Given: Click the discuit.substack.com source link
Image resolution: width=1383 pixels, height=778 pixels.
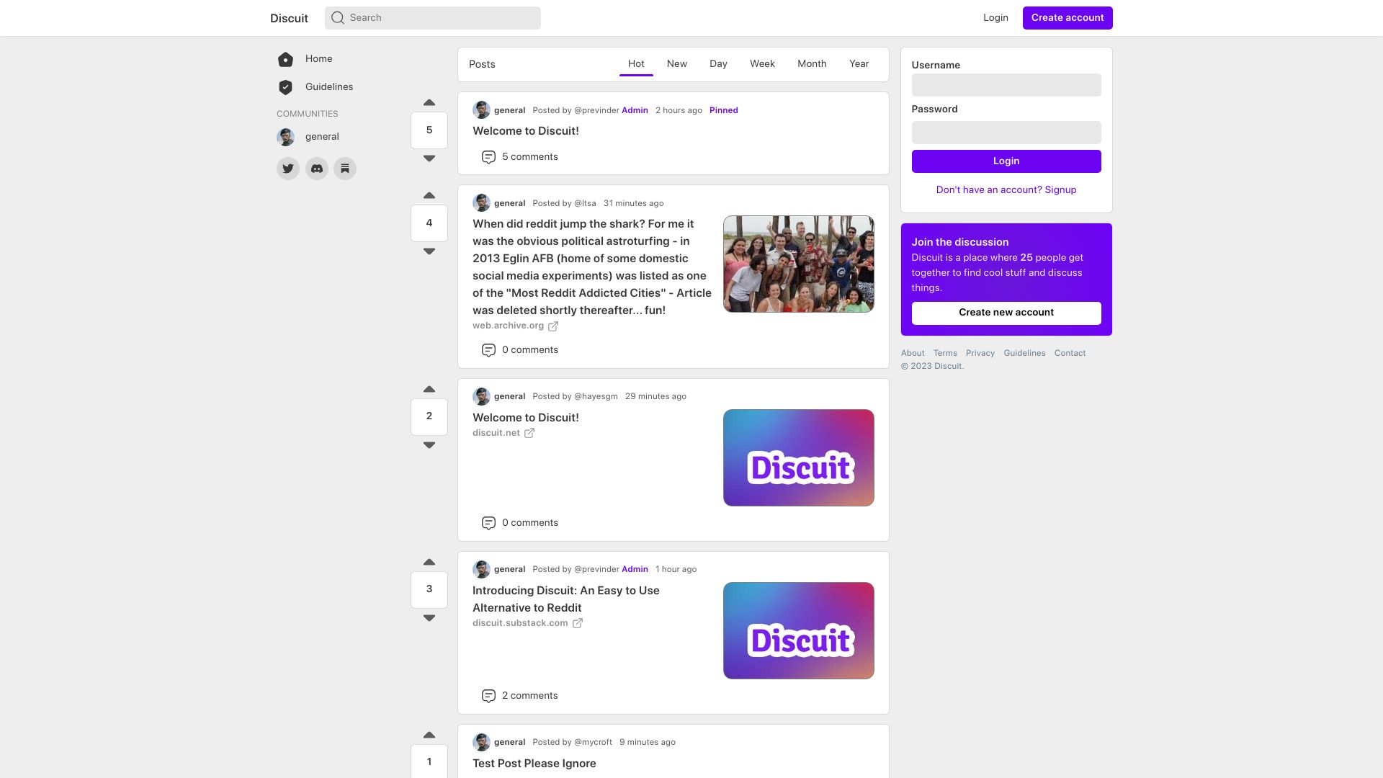Looking at the screenshot, I should tap(520, 623).
